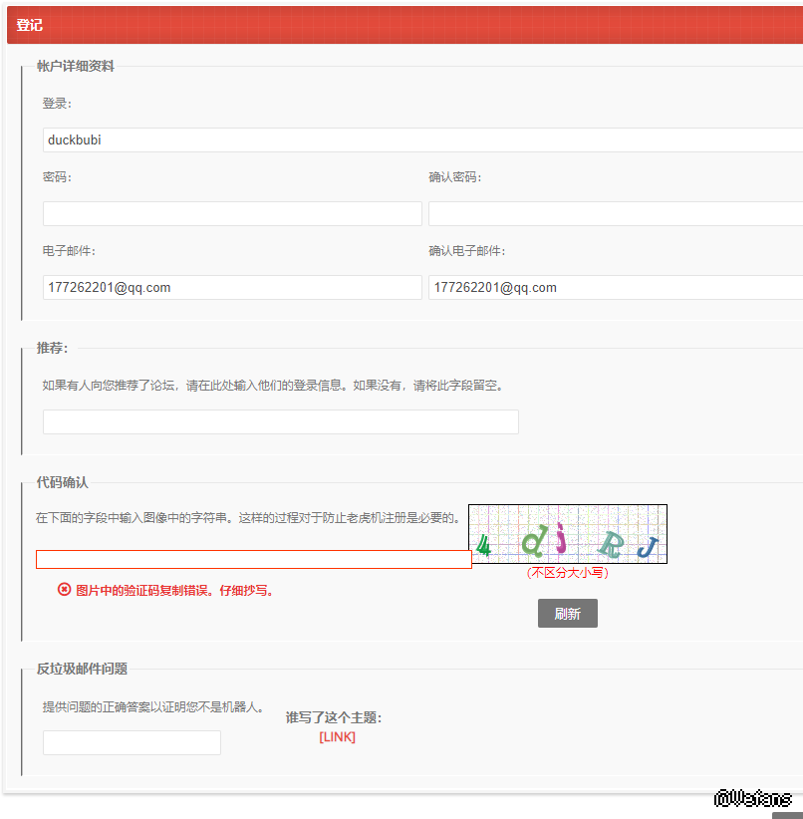Click the 电子邮件 field with 177262201@qq.com
Viewport: 803px width, 819px height.
point(232,288)
